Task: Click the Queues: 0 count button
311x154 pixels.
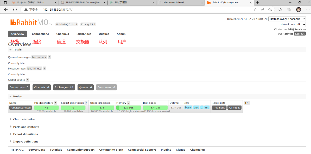Action: click(x=85, y=87)
